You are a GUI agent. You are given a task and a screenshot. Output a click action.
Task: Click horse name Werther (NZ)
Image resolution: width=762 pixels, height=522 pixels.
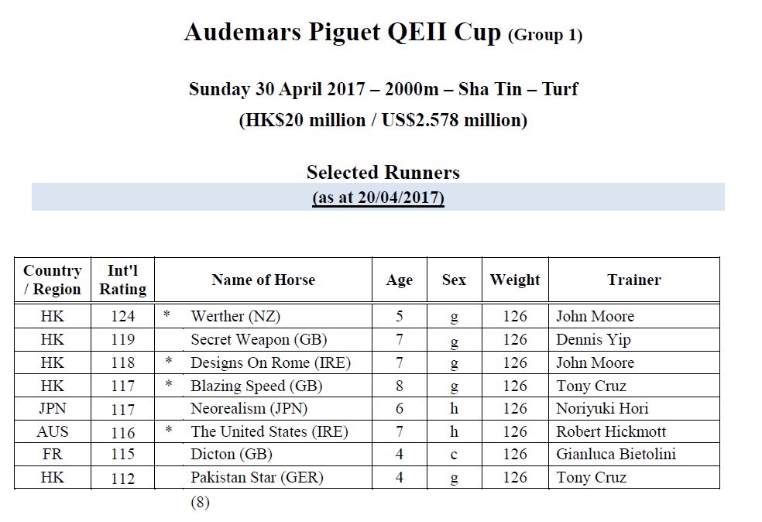pos(230,316)
